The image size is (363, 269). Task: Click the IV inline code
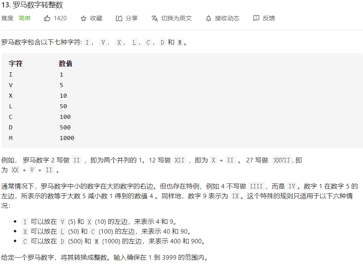coord(292,186)
